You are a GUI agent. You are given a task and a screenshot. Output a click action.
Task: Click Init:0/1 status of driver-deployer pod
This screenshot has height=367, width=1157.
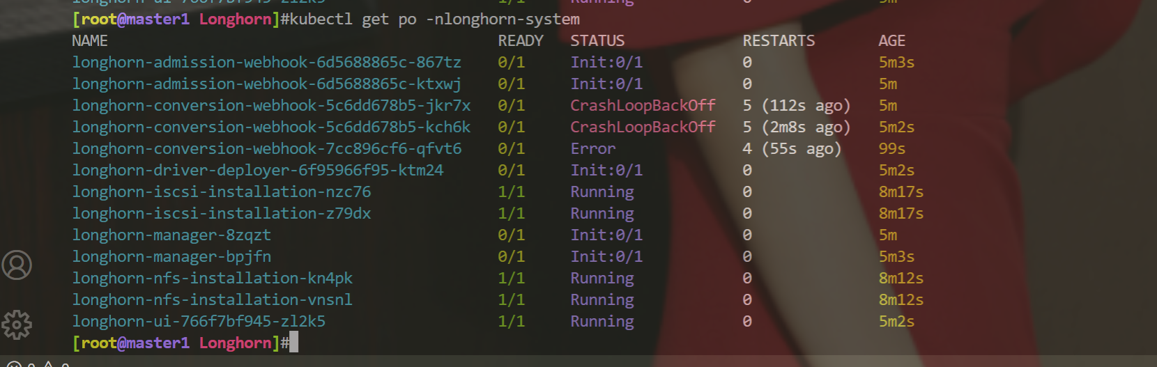pyautogui.click(x=606, y=171)
